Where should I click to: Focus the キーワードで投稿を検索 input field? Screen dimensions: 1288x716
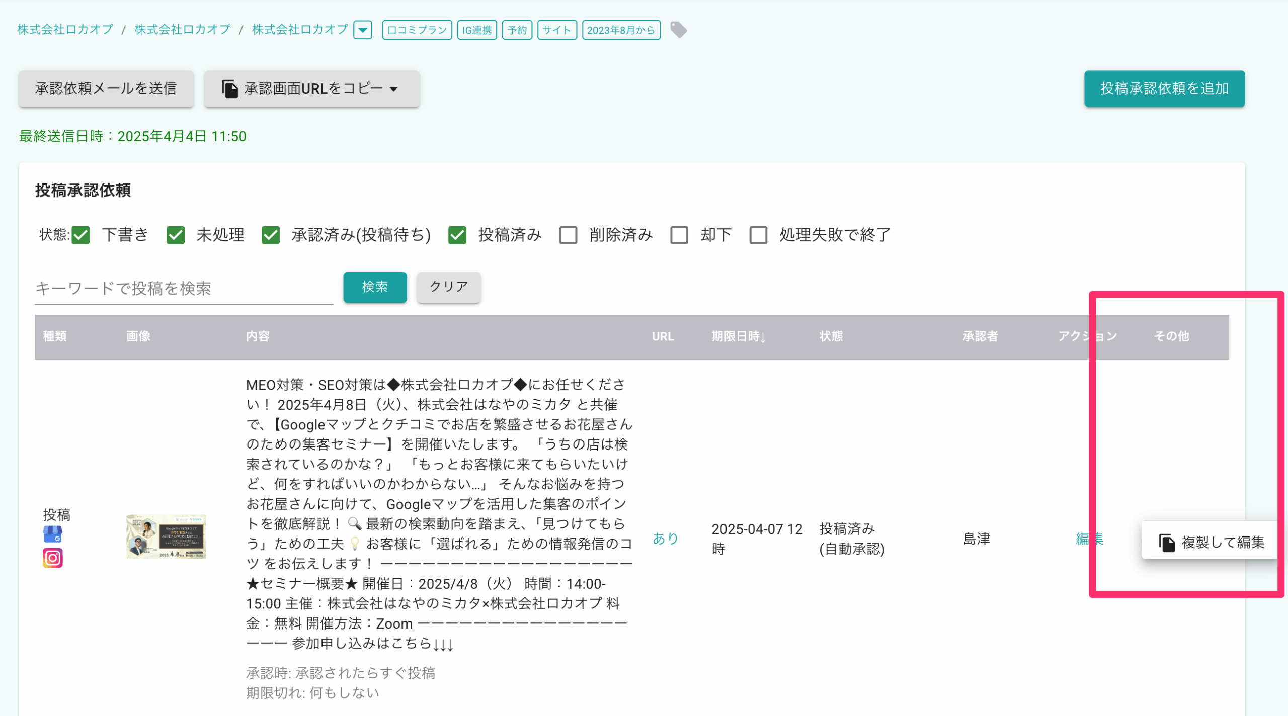click(x=184, y=288)
